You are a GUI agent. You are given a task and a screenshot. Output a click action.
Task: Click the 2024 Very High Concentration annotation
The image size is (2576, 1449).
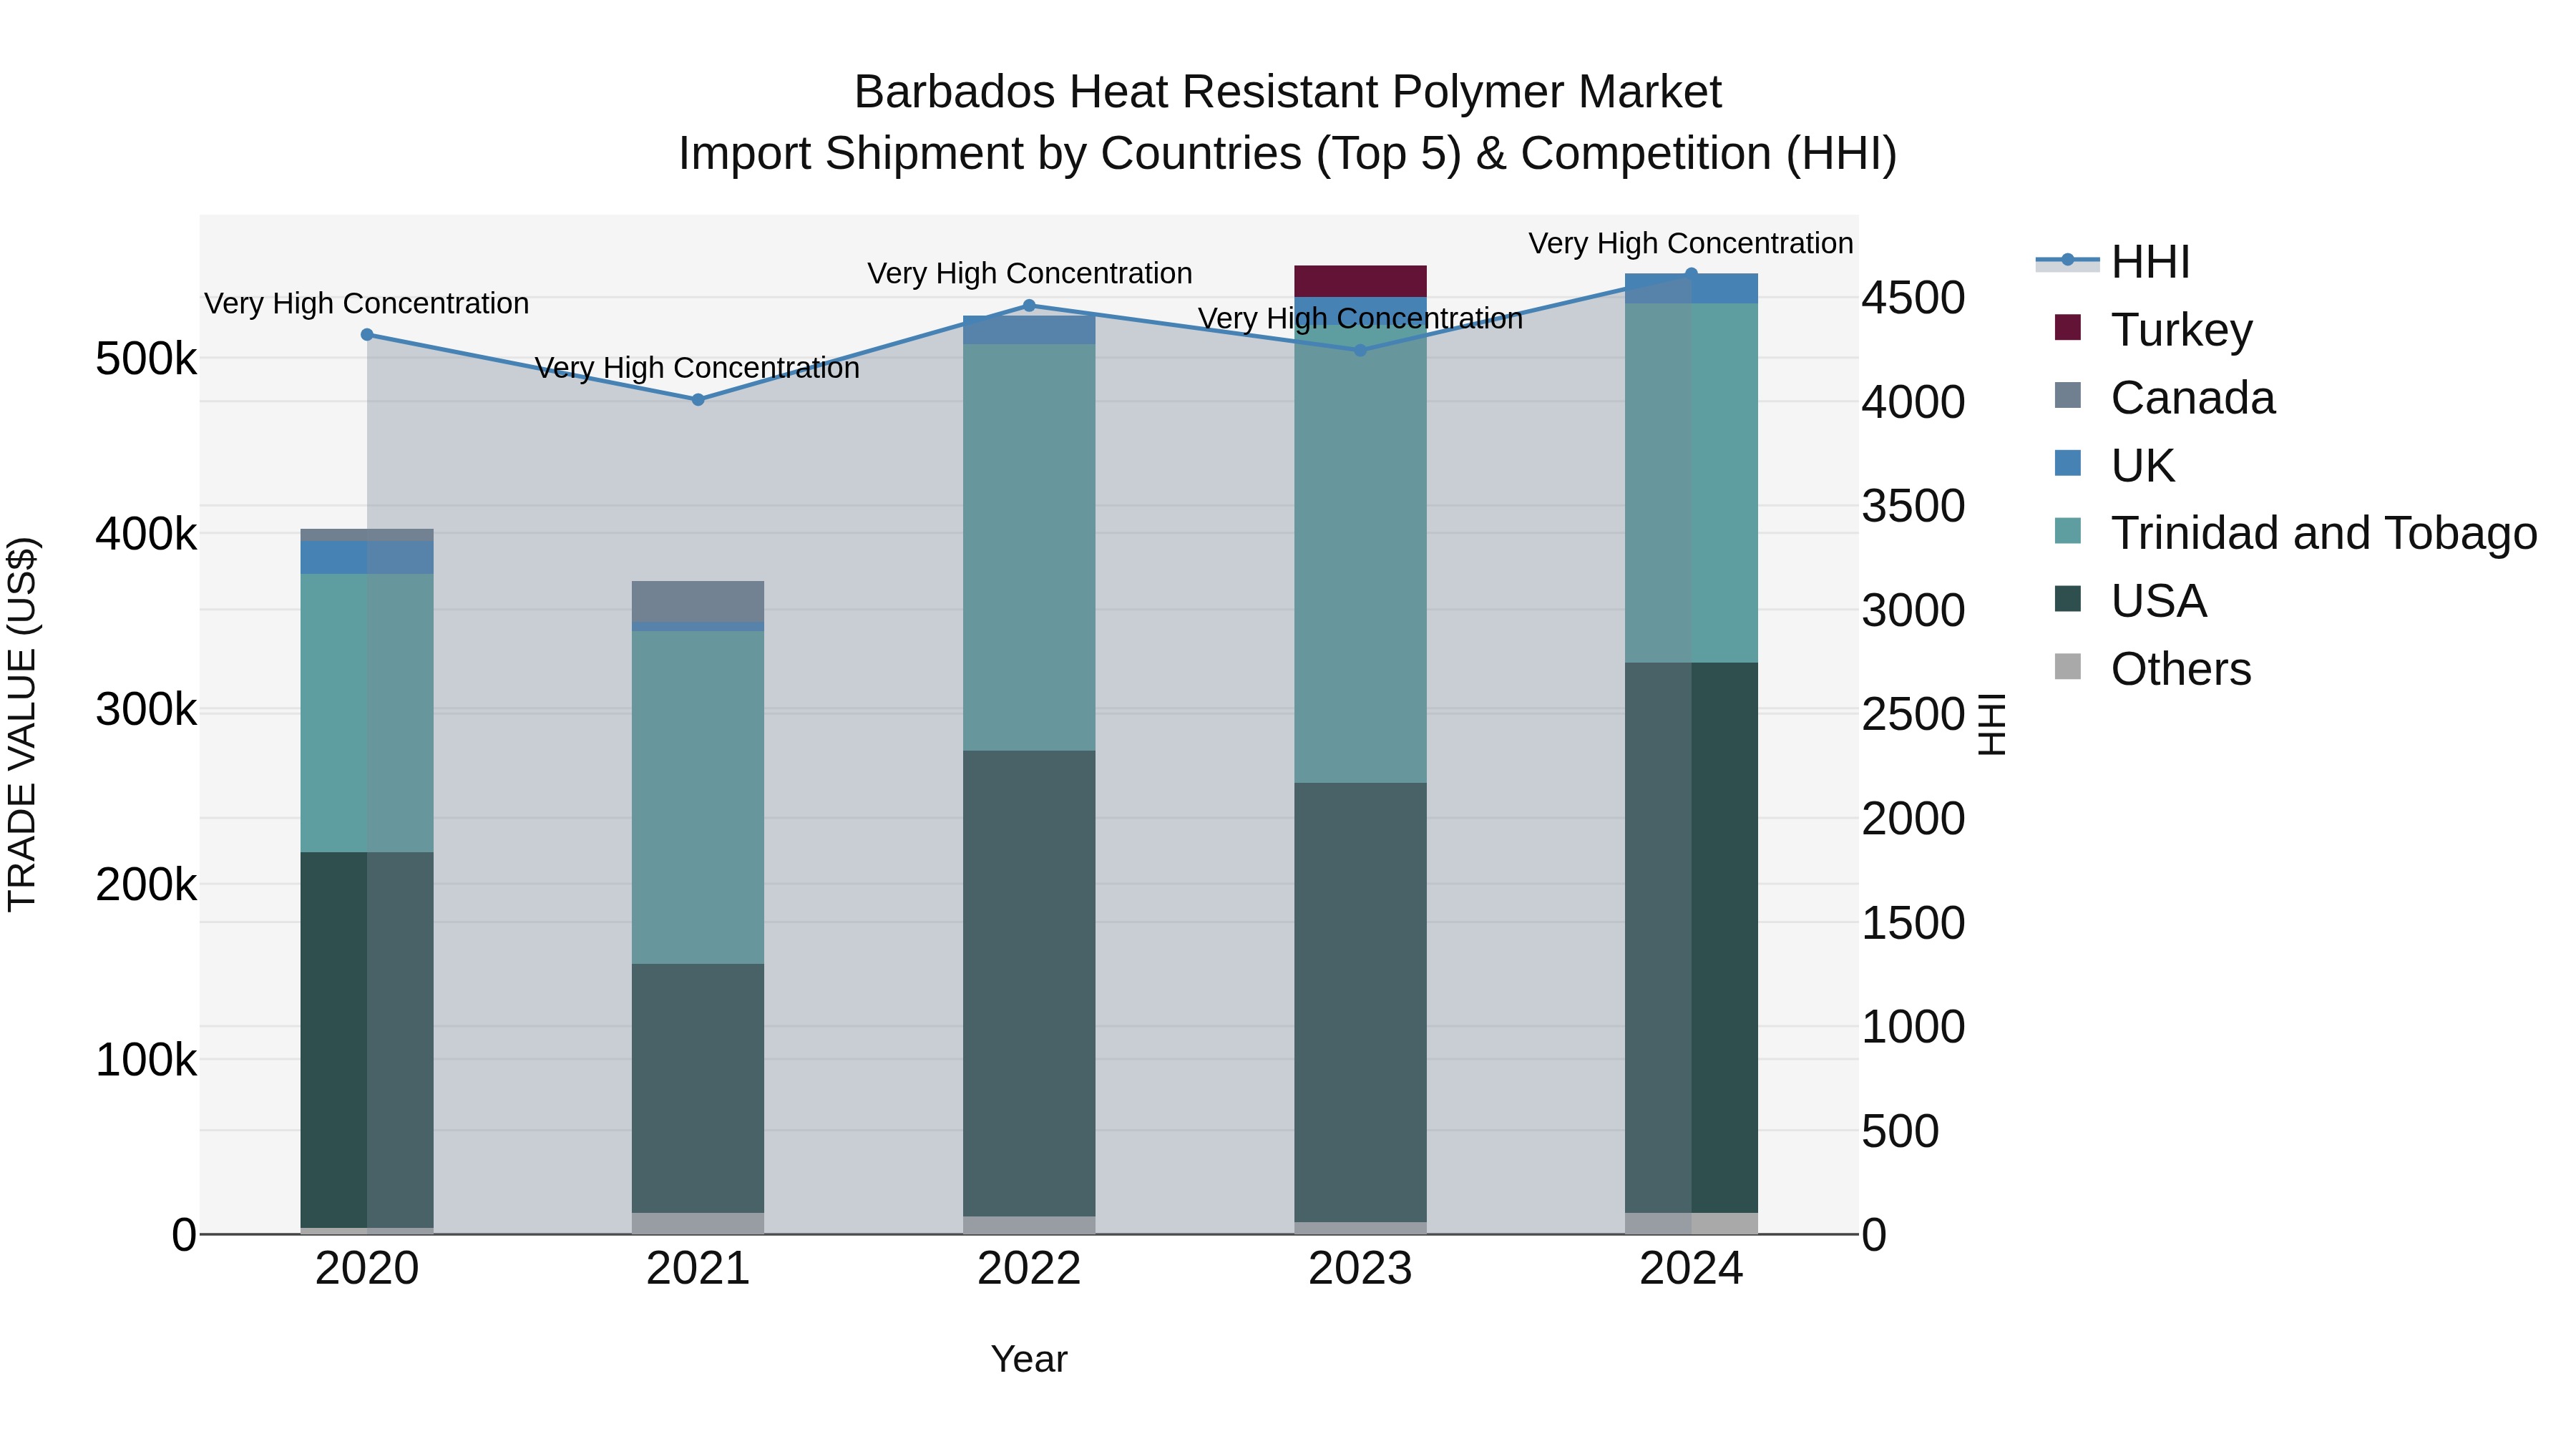coord(1691,244)
